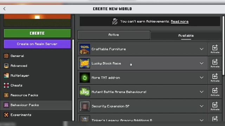
Task: Select the Security Expansion BP name
Action: click(110, 106)
